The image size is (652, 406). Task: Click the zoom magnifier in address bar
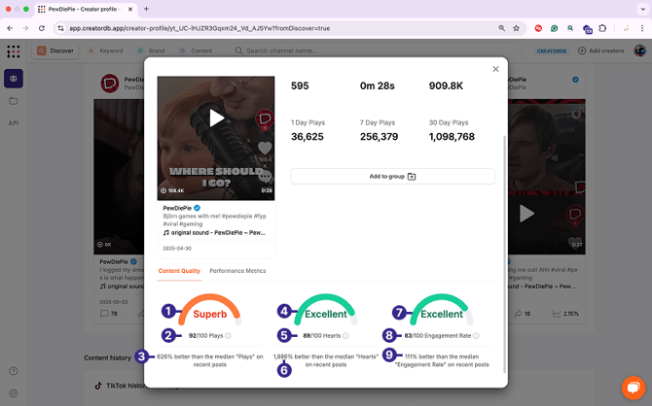[502, 28]
